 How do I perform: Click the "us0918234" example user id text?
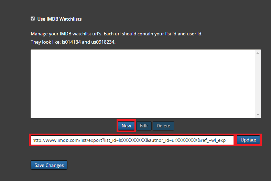(103, 42)
